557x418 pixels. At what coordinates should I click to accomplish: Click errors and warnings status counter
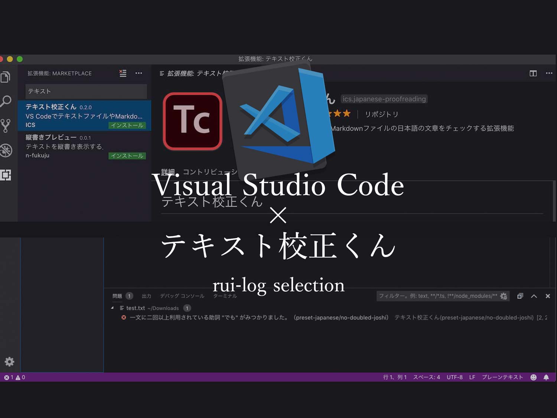click(x=14, y=377)
